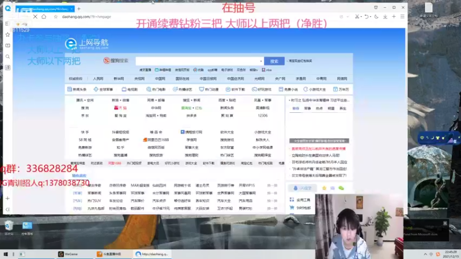
Task: Close the daohang.qq.com tab
Action: 71,9
